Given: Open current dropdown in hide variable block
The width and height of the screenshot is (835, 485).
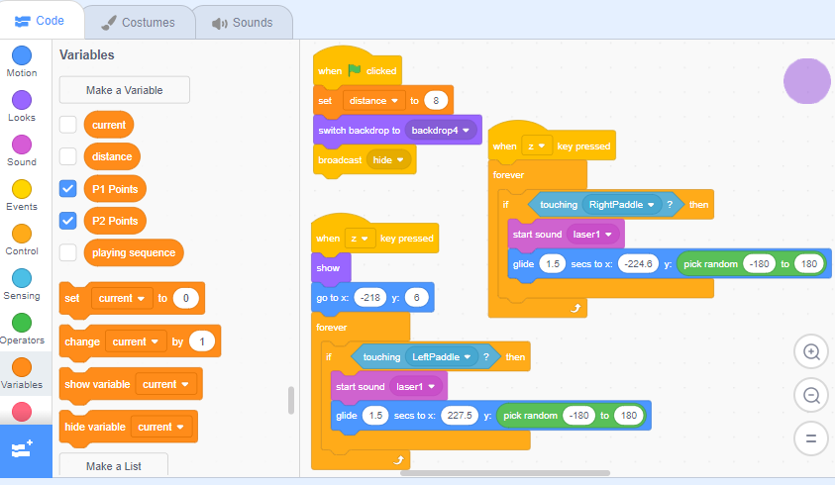Looking at the screenshot, I should coord(160,427).
